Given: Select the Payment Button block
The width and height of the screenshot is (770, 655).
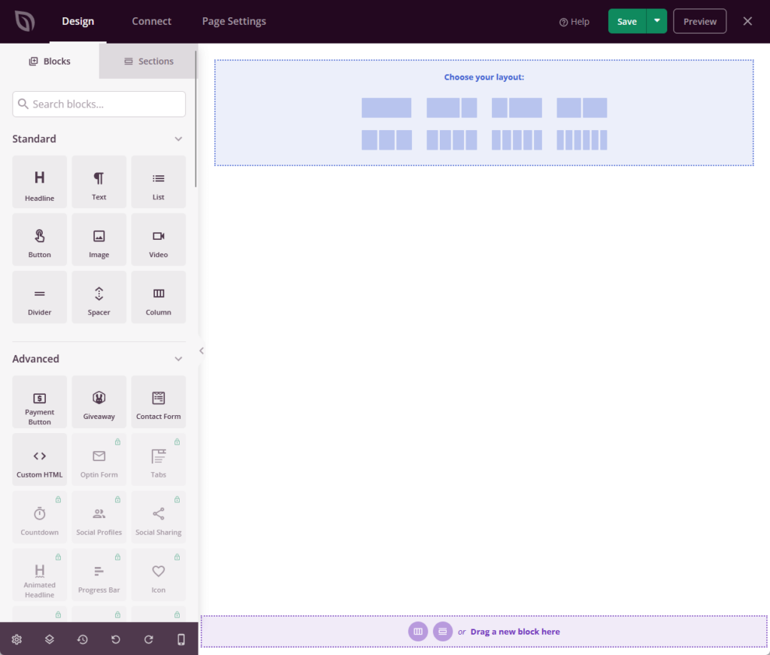Looking at the screenshot, I should (39, 402).
